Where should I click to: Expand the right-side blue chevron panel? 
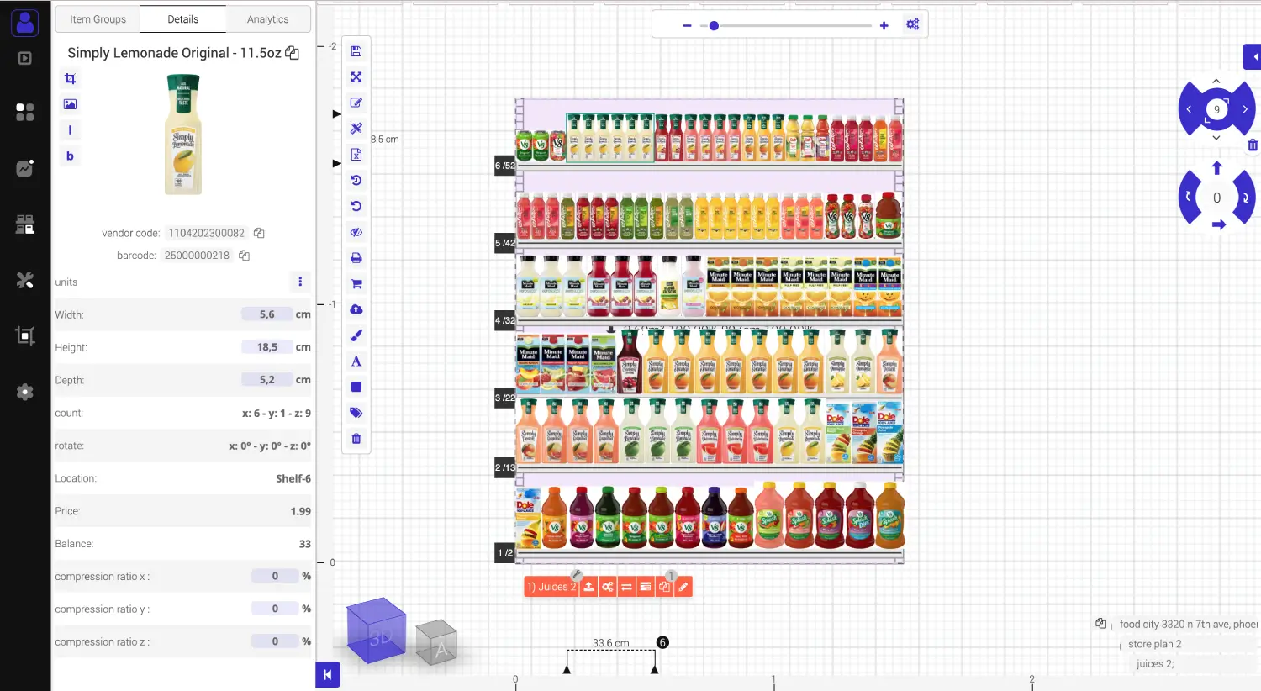tap(1252, 56)
